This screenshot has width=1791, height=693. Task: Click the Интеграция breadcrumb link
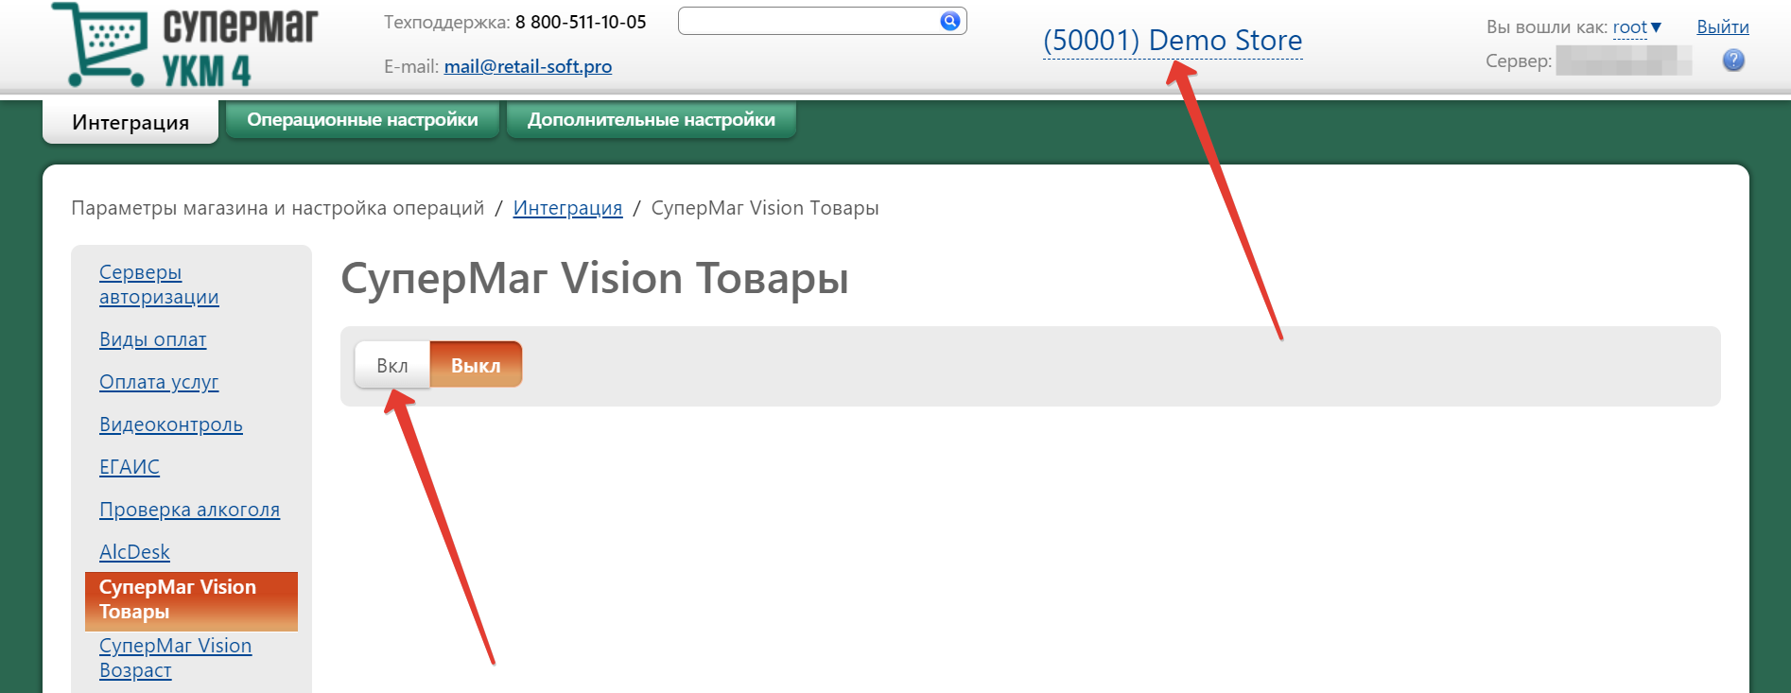tap(567, 208)
